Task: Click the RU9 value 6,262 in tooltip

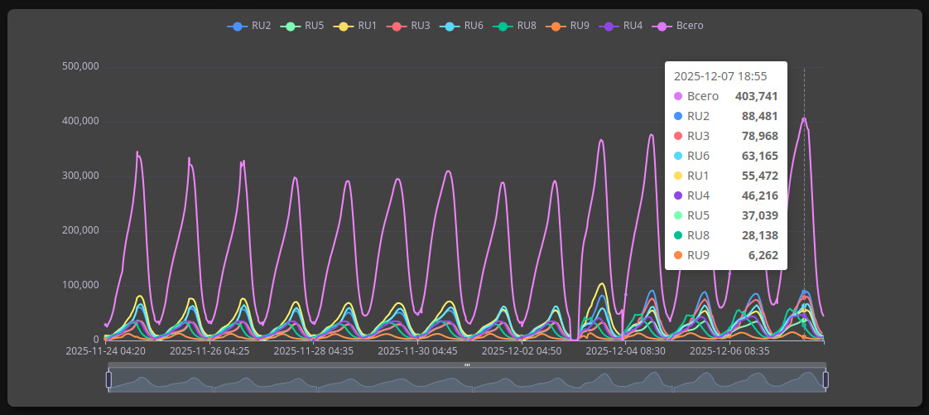Action: 763,255
